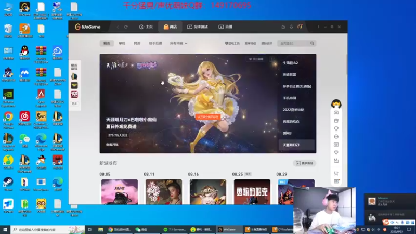The width and height of the screenshot is (416, 234).
Task: Select 勇敢的哈克 in banner list
Action: point(291,121)
